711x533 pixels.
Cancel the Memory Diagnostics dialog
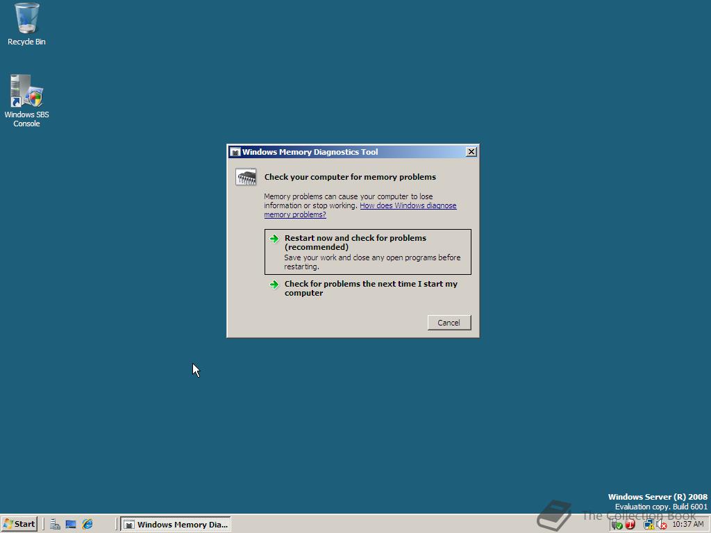(449, 322)
